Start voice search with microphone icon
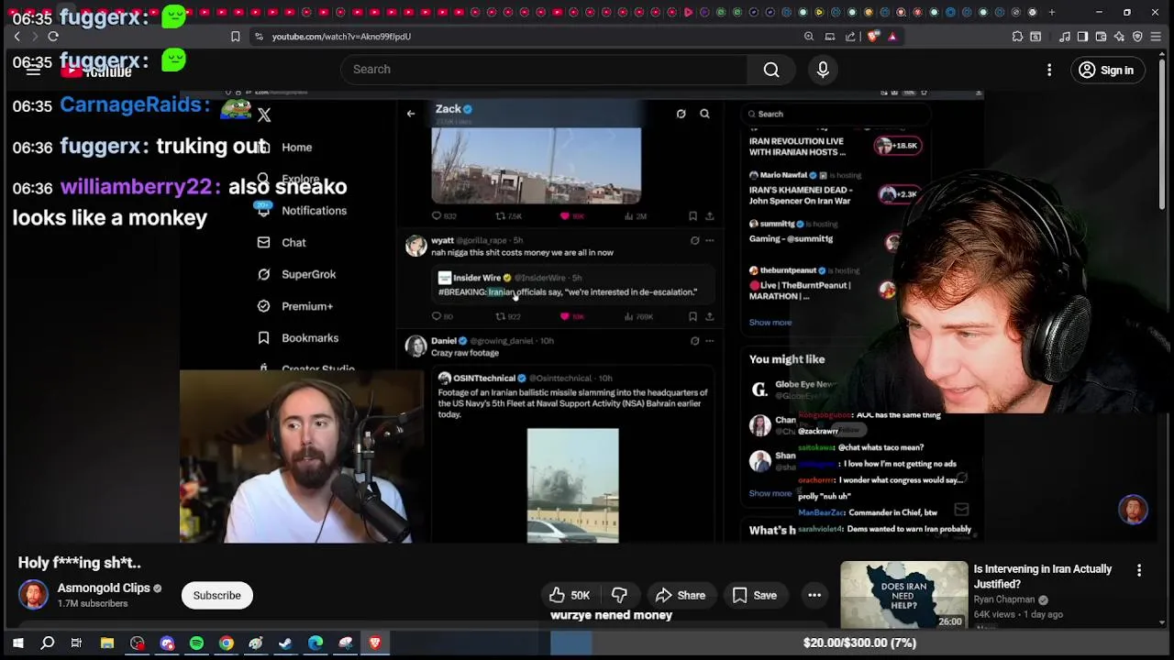This screenshot has height=660, width=1174. [823, 70]
